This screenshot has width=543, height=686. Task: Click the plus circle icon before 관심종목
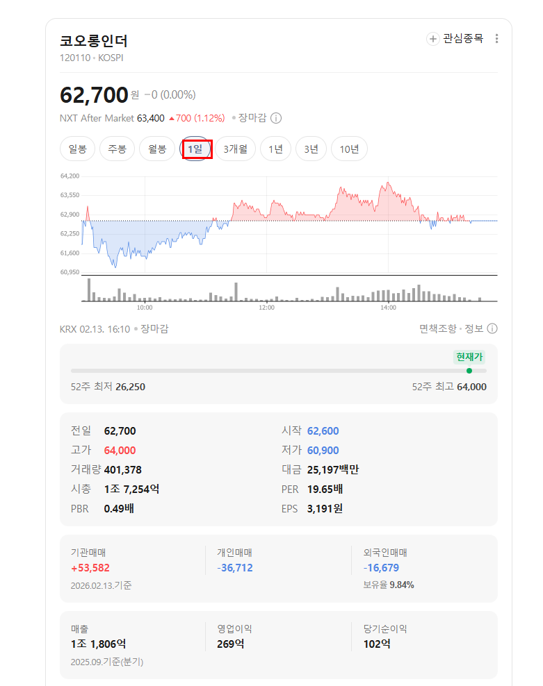[x=432, y=38]
